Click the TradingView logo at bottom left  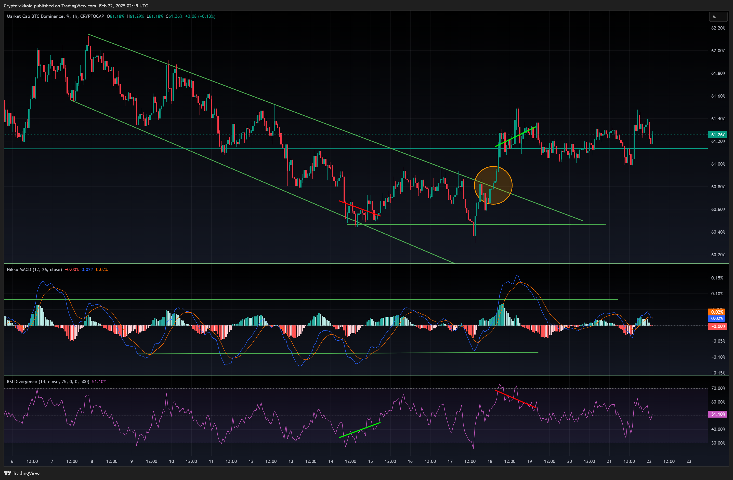(22, 473)
